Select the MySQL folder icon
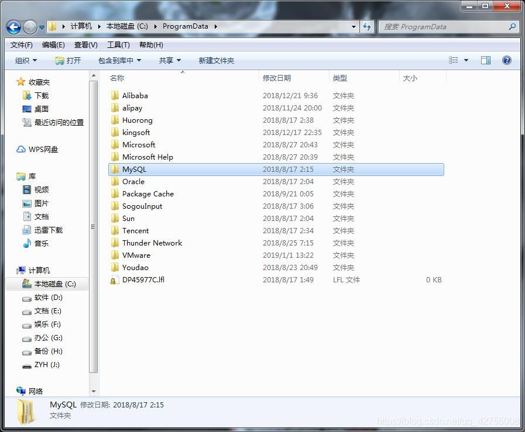 pos(115,169)
